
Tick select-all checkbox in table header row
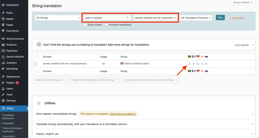pos(37,57)
